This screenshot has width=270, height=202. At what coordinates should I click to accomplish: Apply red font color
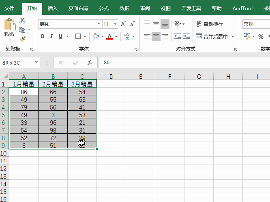tap(109, 36)
